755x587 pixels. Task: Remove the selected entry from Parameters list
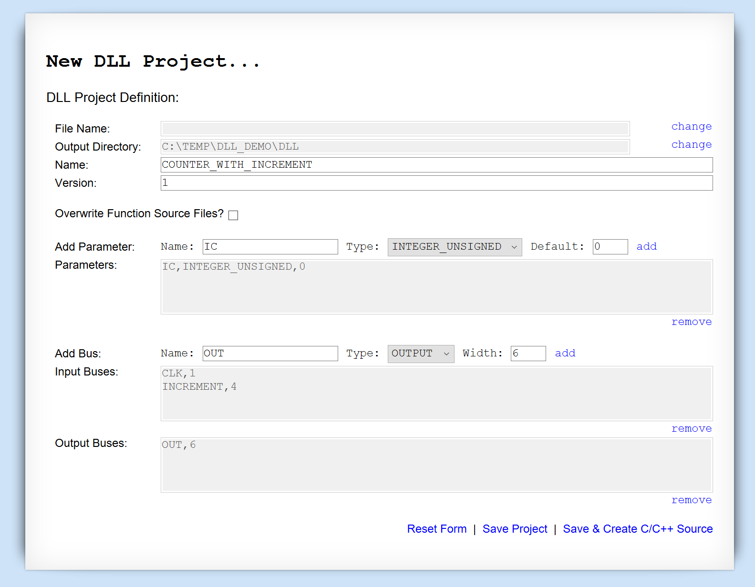pyautogui.click(x=691, y=322)
